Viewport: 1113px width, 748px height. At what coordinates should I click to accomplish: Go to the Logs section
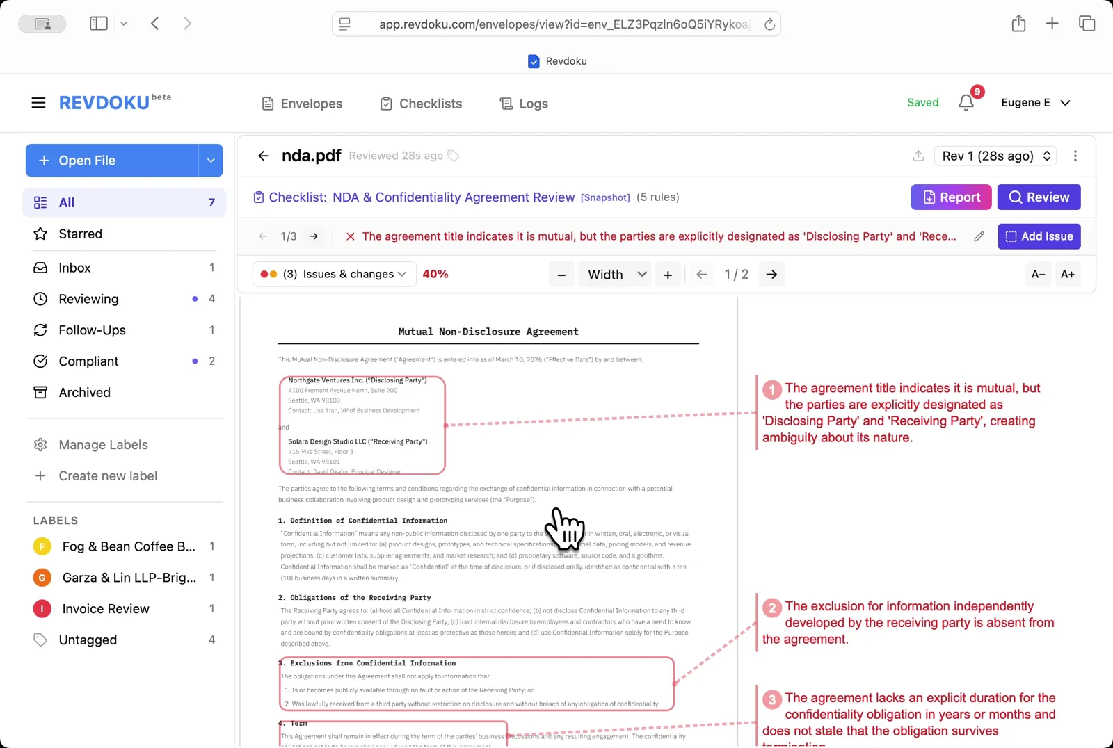point(524,103)
